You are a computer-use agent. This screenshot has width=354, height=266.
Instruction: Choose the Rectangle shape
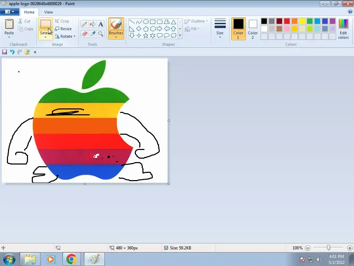point(152,22)
